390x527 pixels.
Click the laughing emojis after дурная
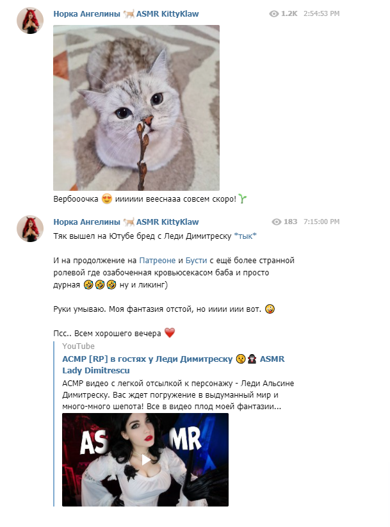tap(100, 285)
